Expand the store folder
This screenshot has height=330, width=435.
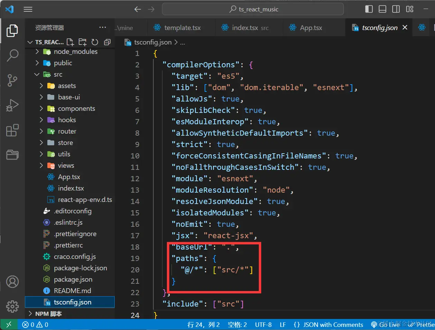pos(41,143)
